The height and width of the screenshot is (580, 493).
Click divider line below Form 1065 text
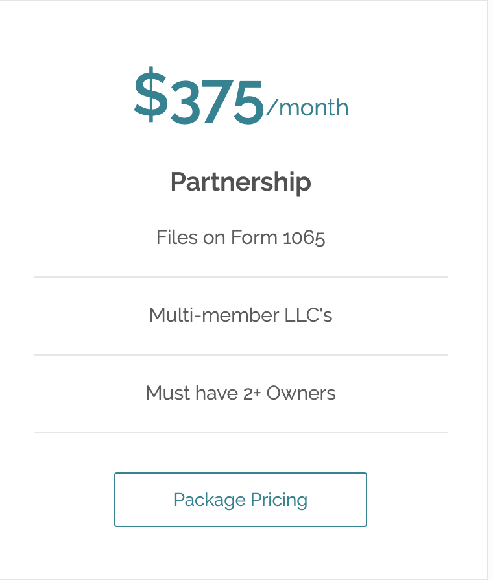[241, 276]
